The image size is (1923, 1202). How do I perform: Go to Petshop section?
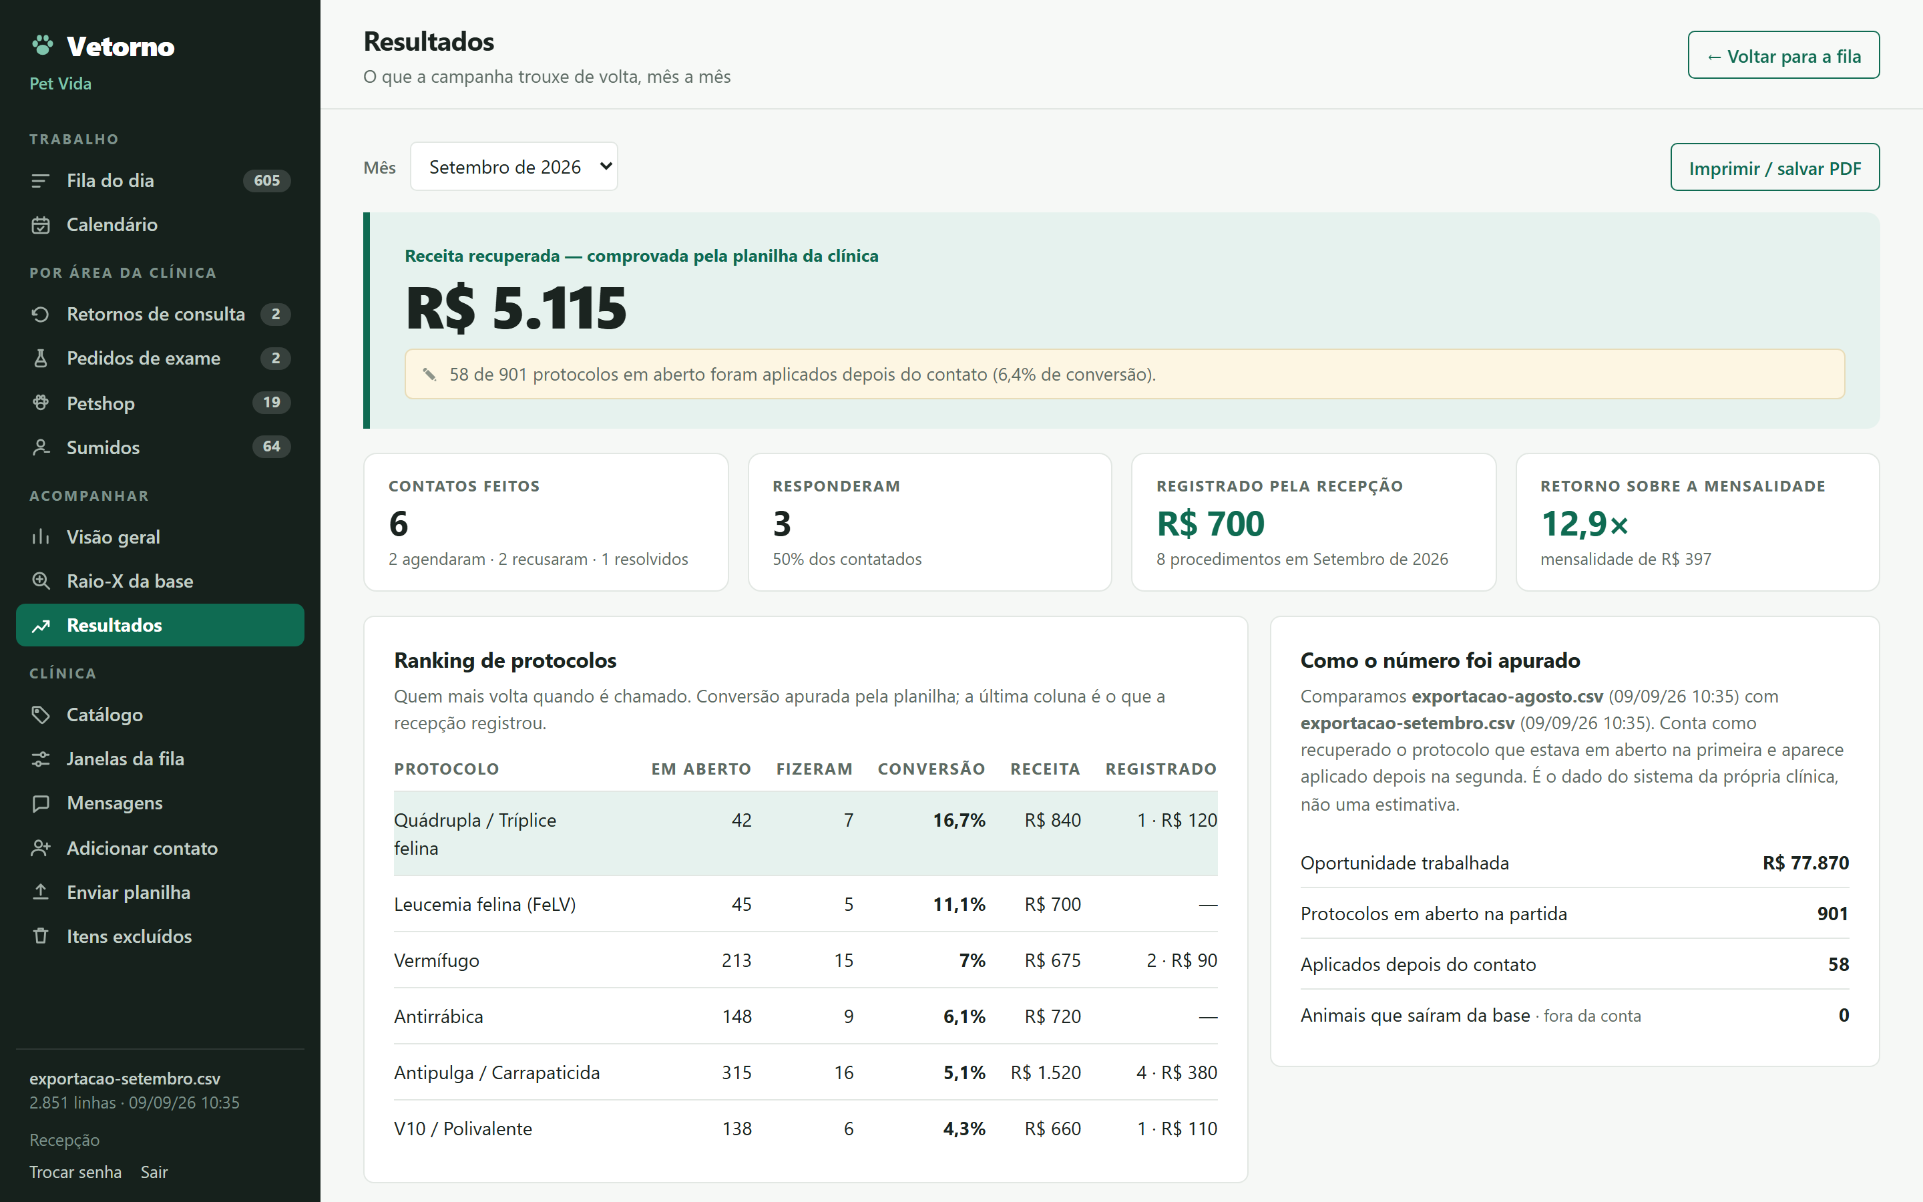pos(160,403)
